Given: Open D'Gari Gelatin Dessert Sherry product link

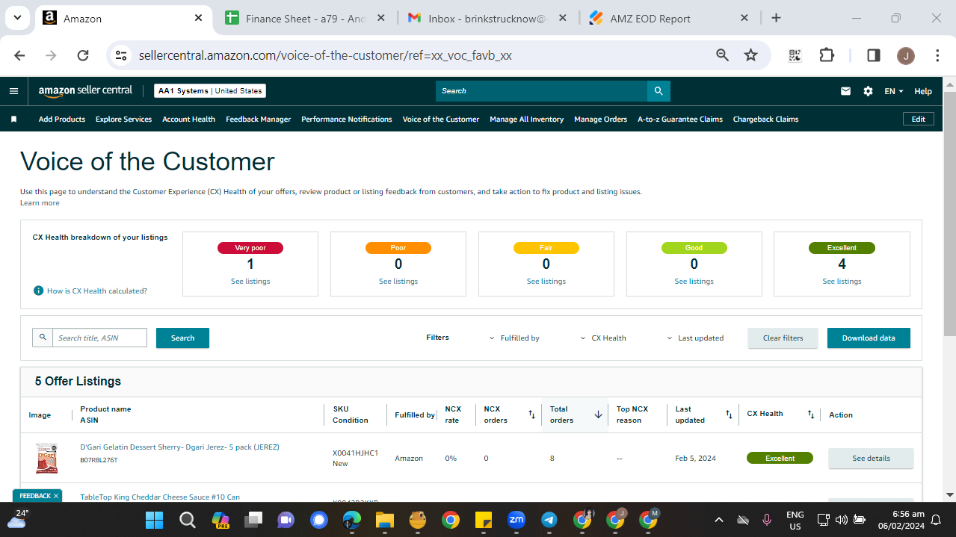Looking at the screenshot, I should pyautogui.click(x=179, y=447).
